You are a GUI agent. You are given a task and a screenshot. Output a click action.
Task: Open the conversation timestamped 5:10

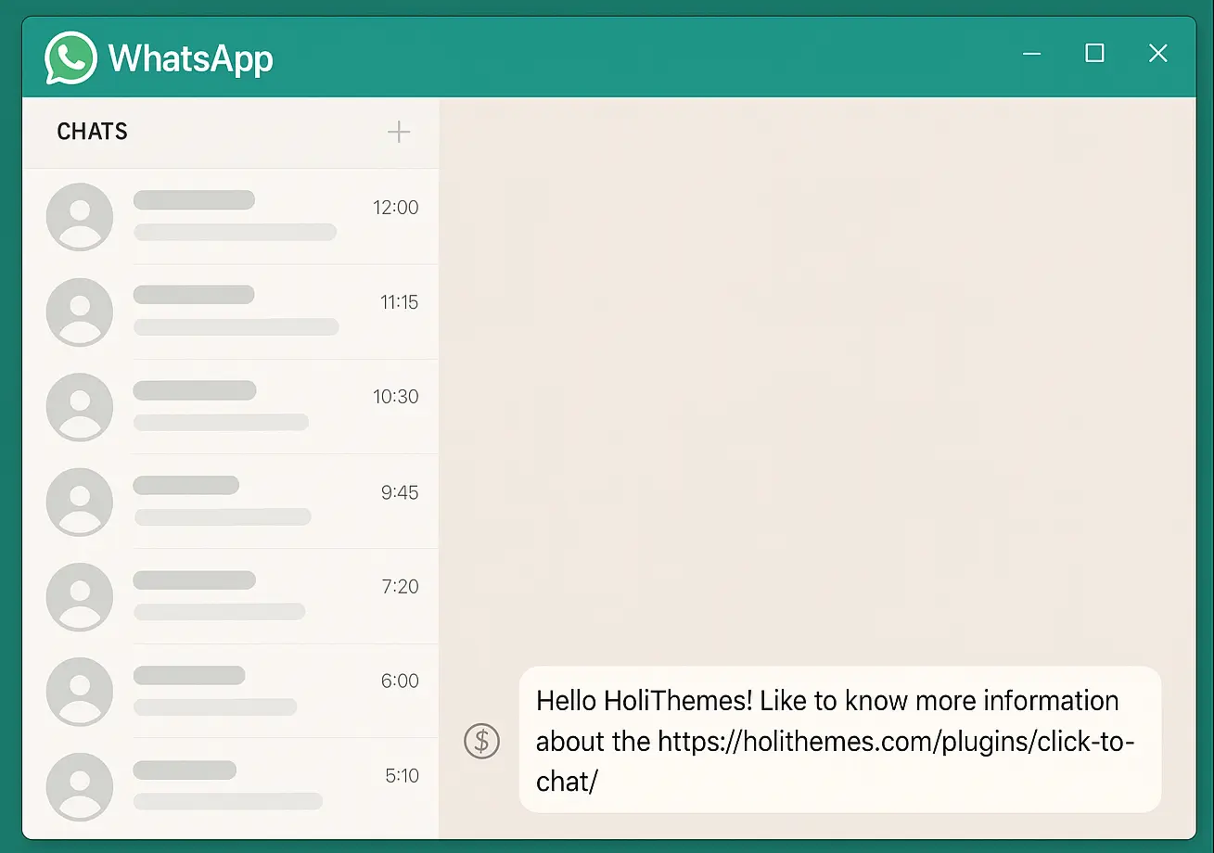click(232, 785)
